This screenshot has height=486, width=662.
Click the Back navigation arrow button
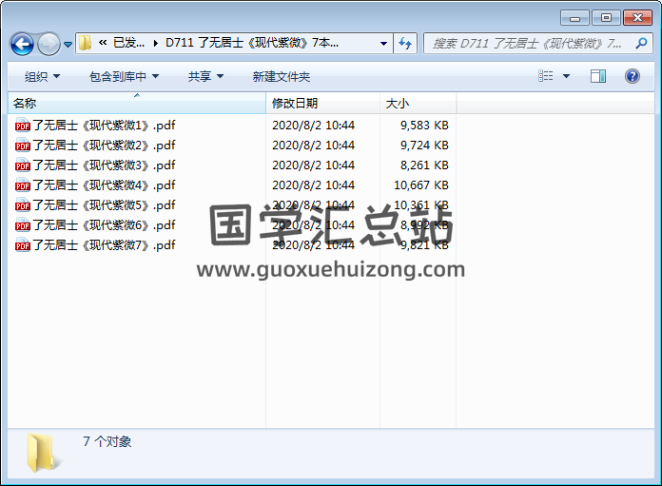click(22, 44)
